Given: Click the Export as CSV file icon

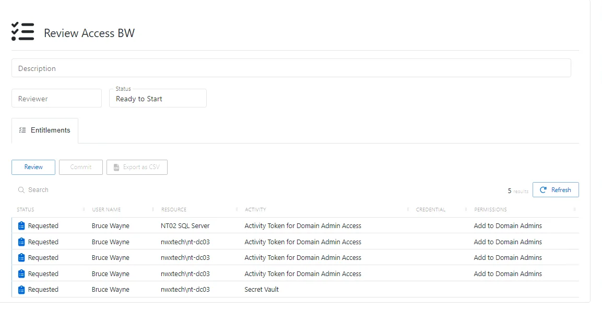Looking at the screenshot, I should tap(116, 168).
